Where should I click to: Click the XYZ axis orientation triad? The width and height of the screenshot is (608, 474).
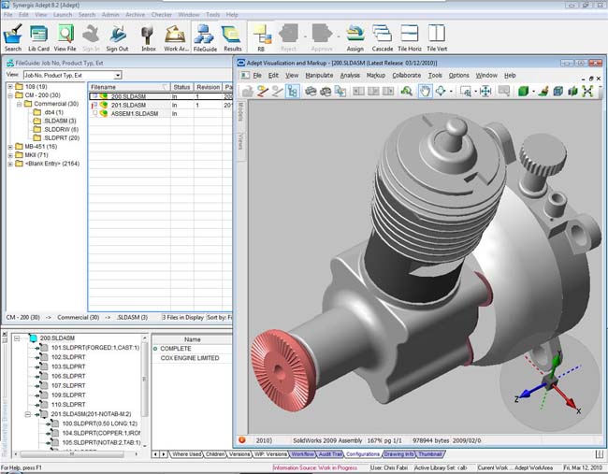click(x=549, y=383)
